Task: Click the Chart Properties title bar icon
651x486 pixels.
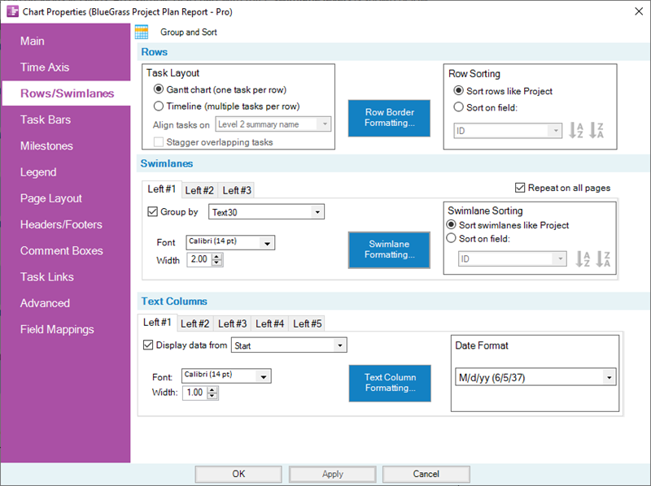Action: [11, 11]
